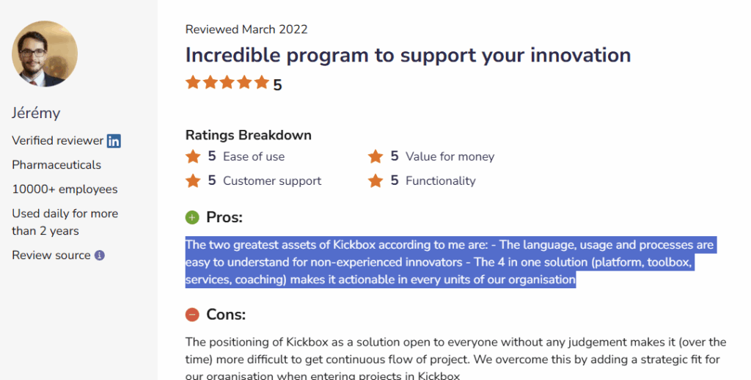Screen dimensions: 751x380
Task: Click the Value for money star icon
Action: [375, 156]
